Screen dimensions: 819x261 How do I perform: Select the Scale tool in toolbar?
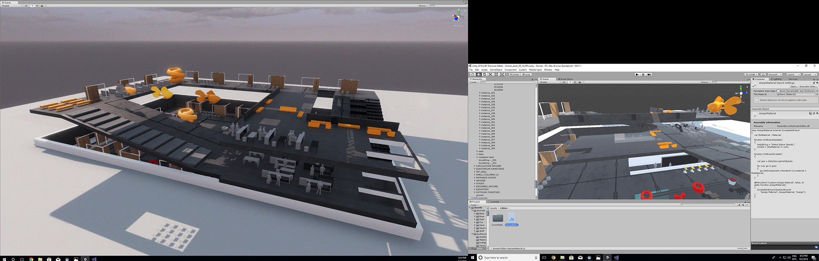[491, 75]
